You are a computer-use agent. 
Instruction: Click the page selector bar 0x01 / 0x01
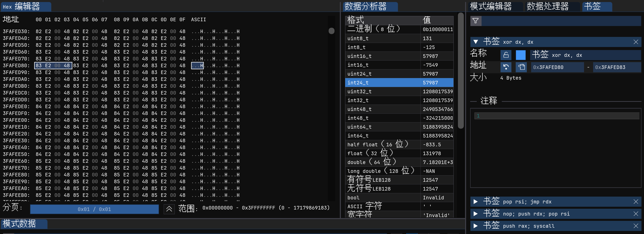click(94, 209)
